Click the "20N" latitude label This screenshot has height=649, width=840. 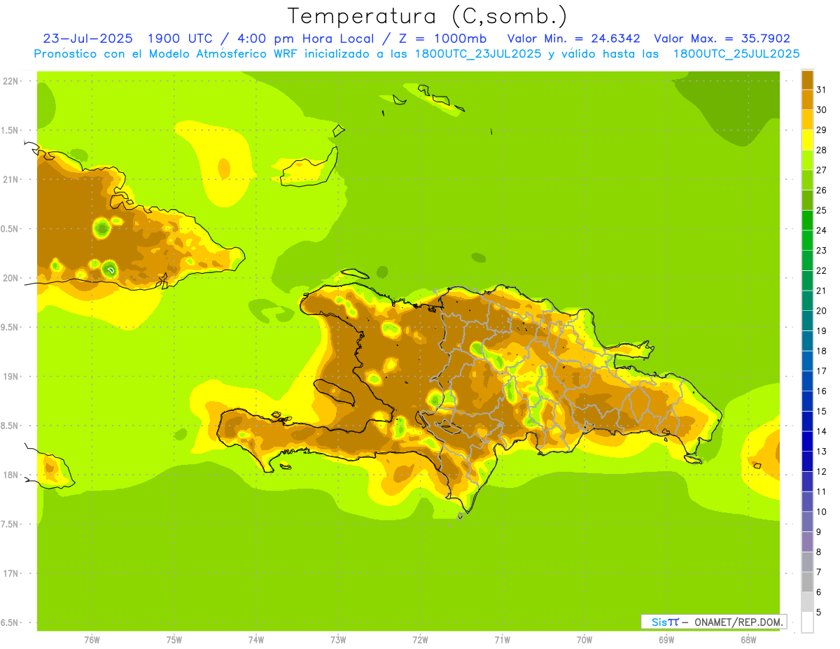pyautogui.click(x=11, y=278)
